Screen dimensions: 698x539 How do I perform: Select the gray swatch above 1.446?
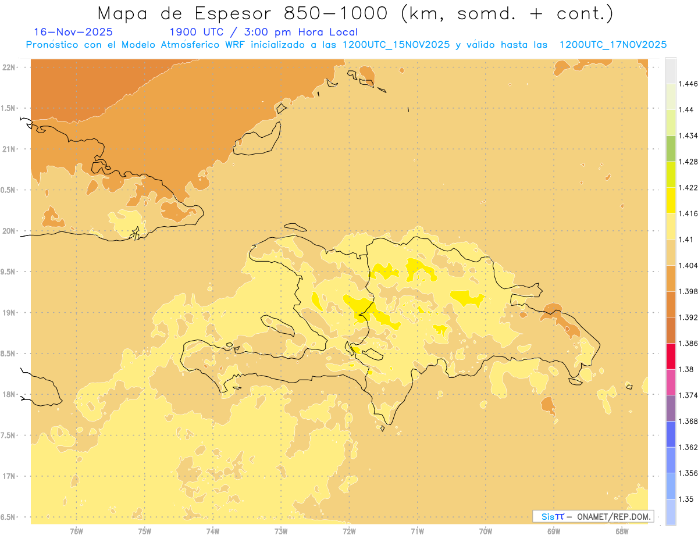pyautogui.click(x=671, y=71)
